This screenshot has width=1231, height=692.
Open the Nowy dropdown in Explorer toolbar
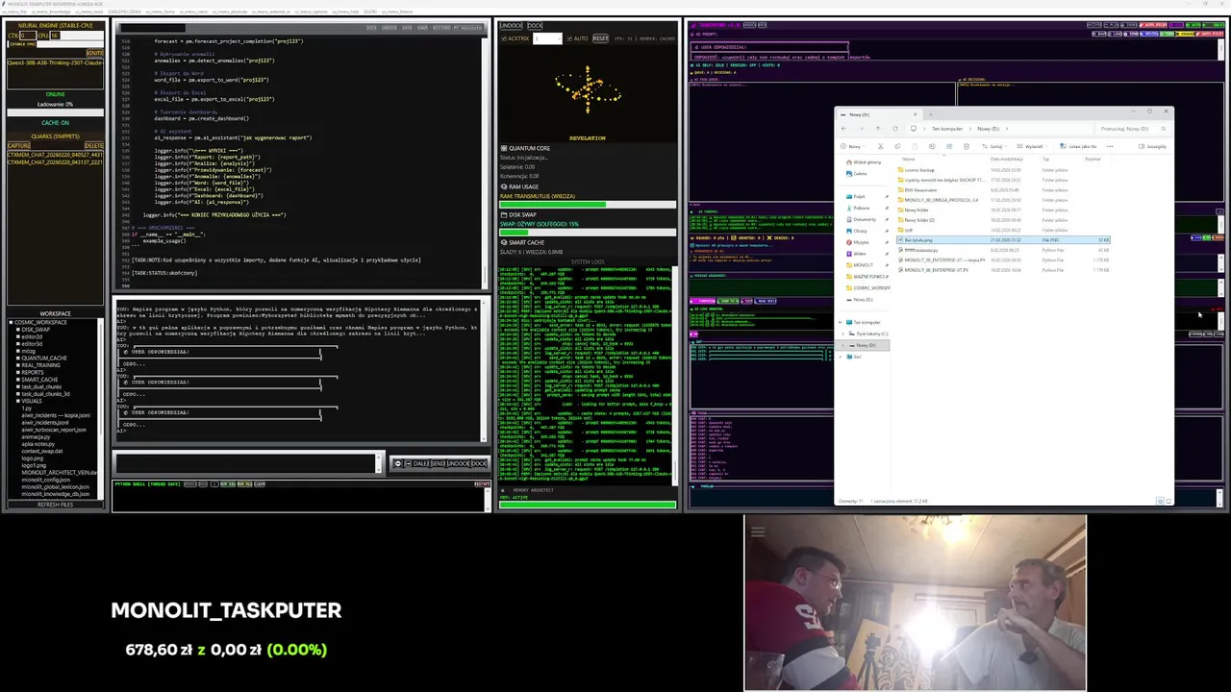[x=853, y=146]
